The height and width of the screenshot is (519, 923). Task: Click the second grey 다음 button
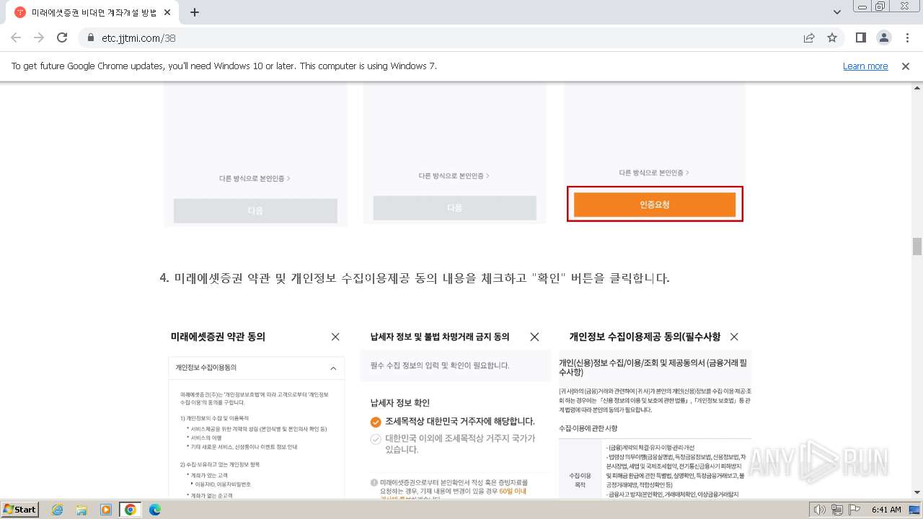tap(455, 208)
